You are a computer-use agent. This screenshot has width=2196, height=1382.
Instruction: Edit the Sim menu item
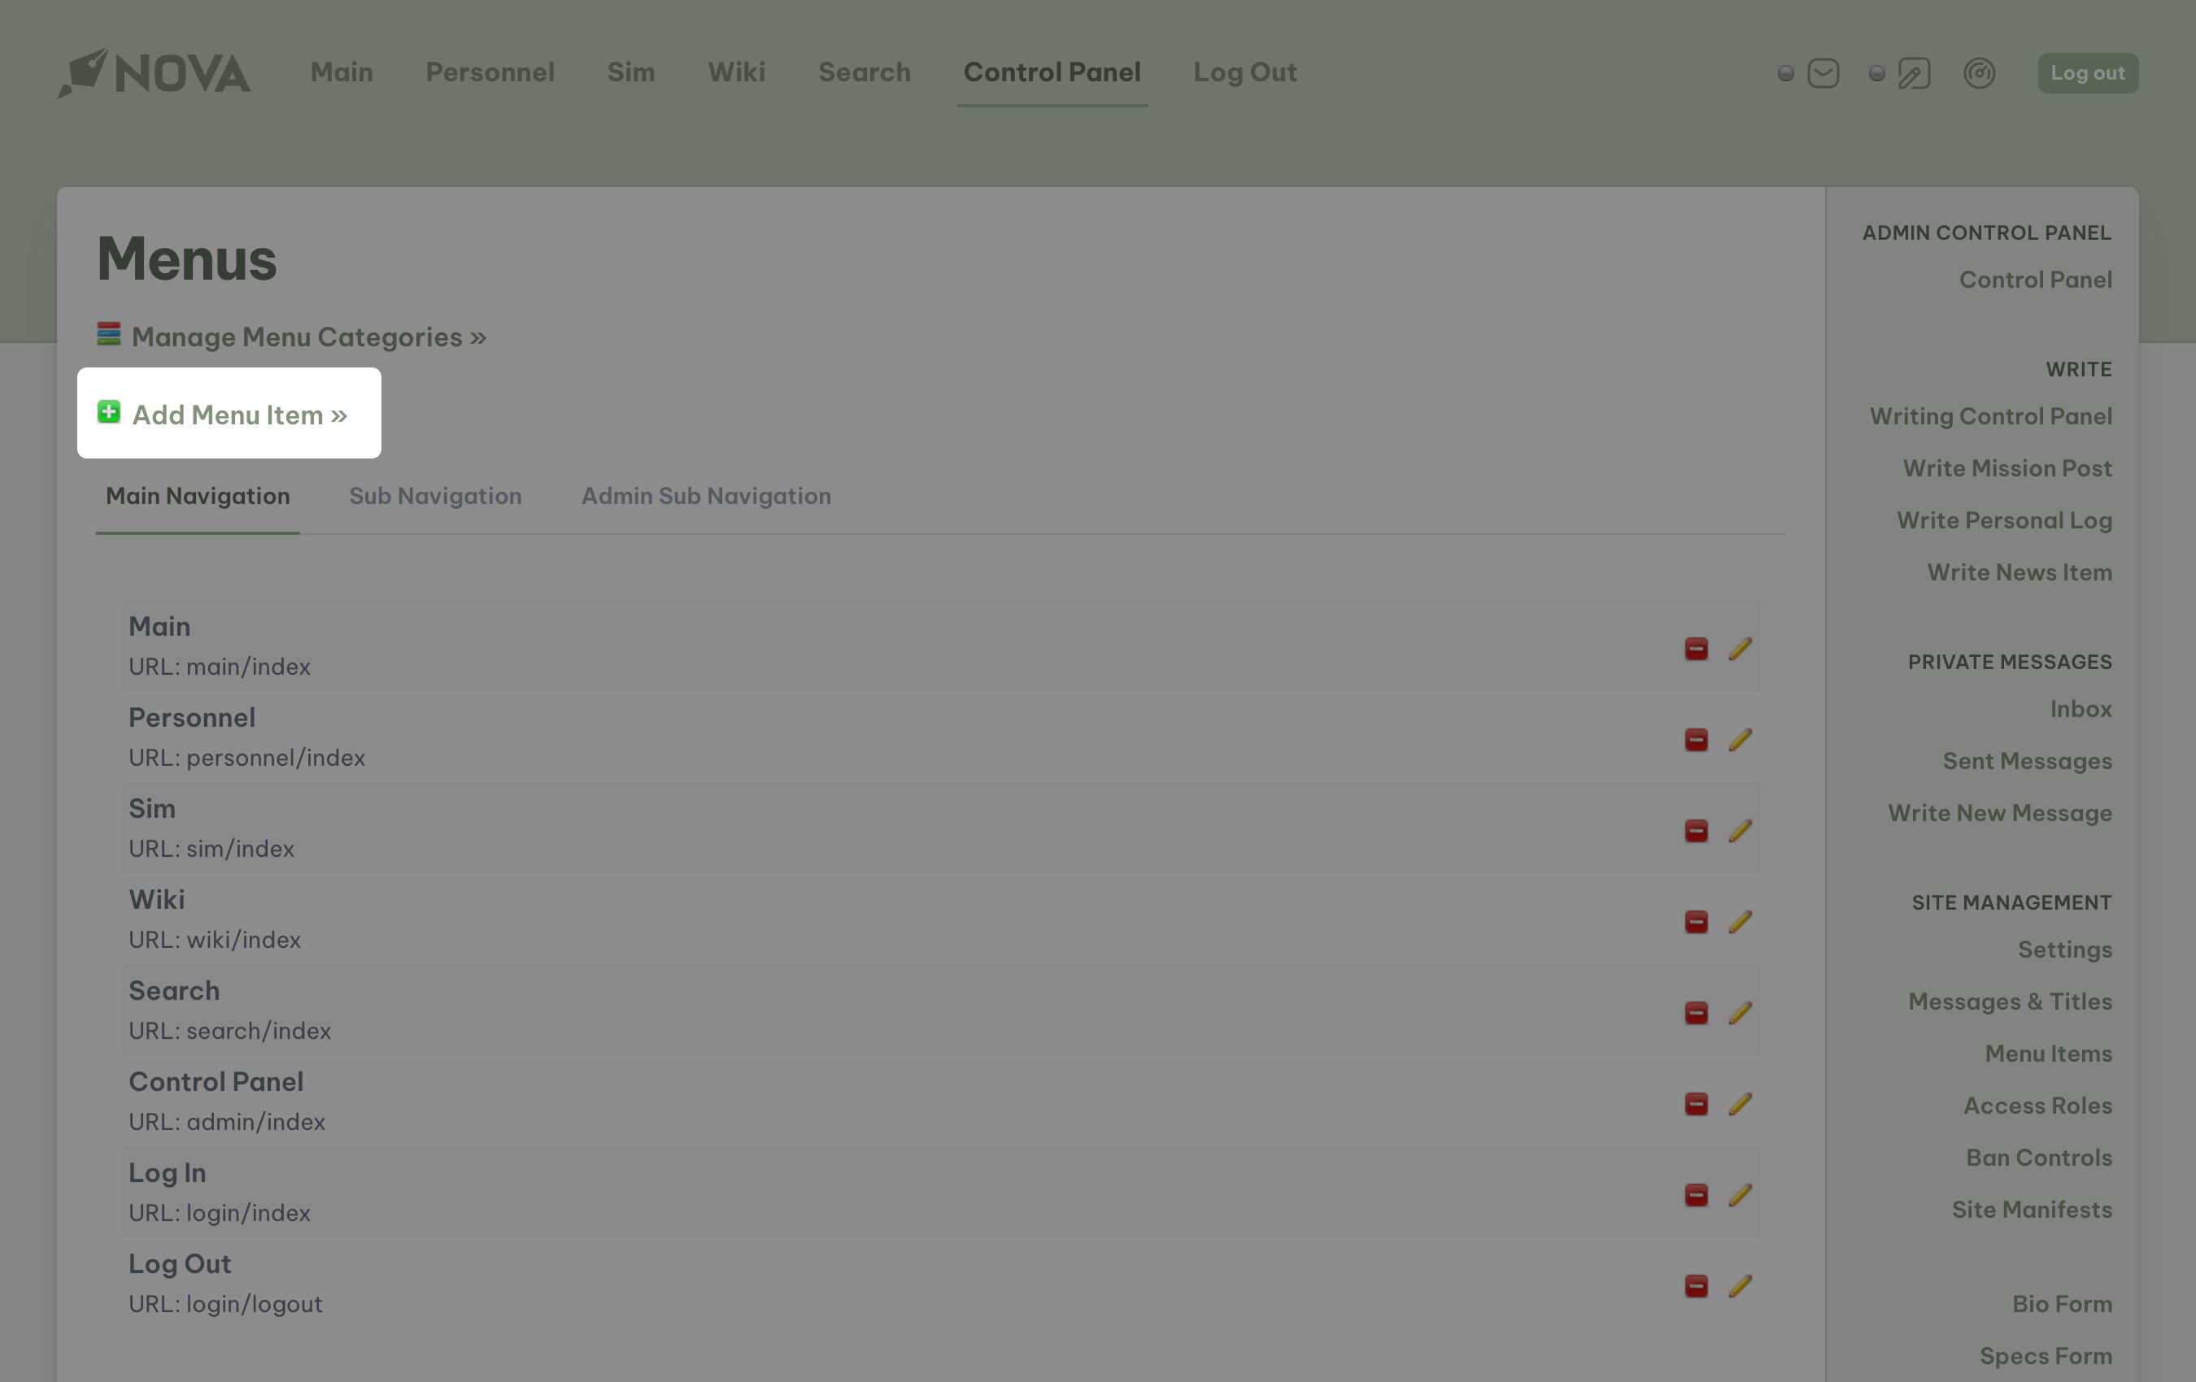tap(1741, 832)
